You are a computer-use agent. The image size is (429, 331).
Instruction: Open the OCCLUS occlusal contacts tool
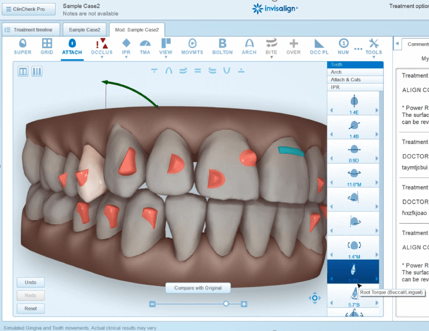pyautogui.click(x=101, y=47)
